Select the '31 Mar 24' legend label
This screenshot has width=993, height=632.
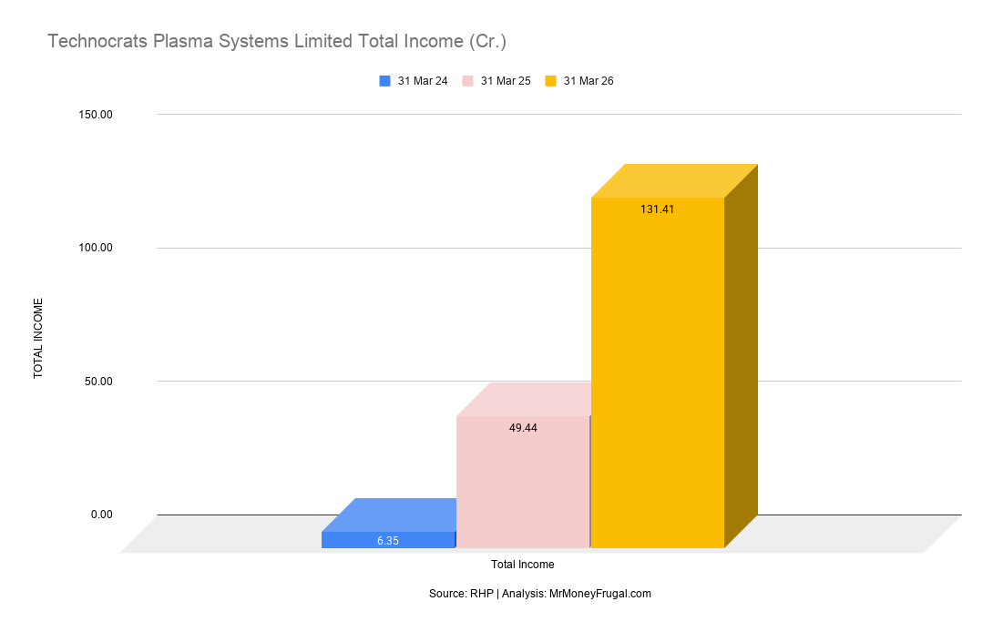tap(423, 81)
